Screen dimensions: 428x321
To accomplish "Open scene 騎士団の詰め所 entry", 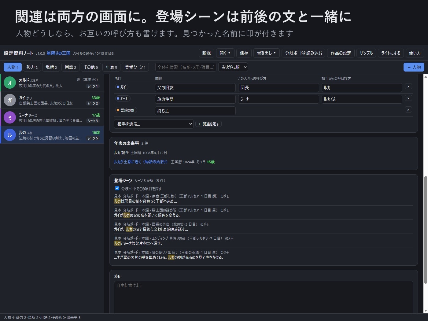I will click(x=264, y=213).
